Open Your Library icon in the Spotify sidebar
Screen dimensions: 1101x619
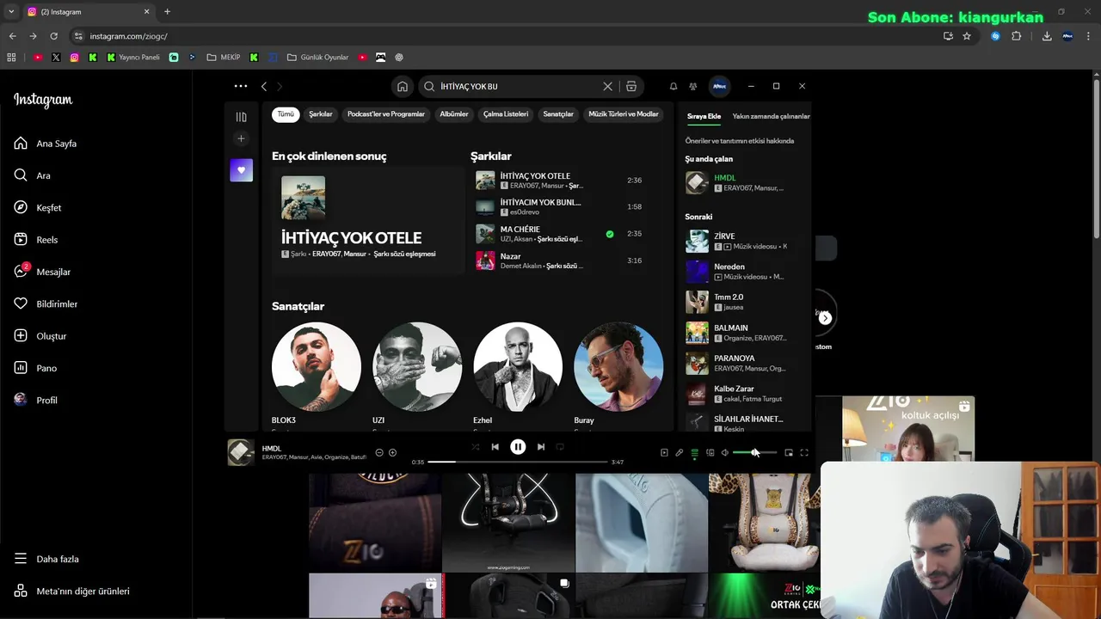pyautogui.click(x=241, y=117)
